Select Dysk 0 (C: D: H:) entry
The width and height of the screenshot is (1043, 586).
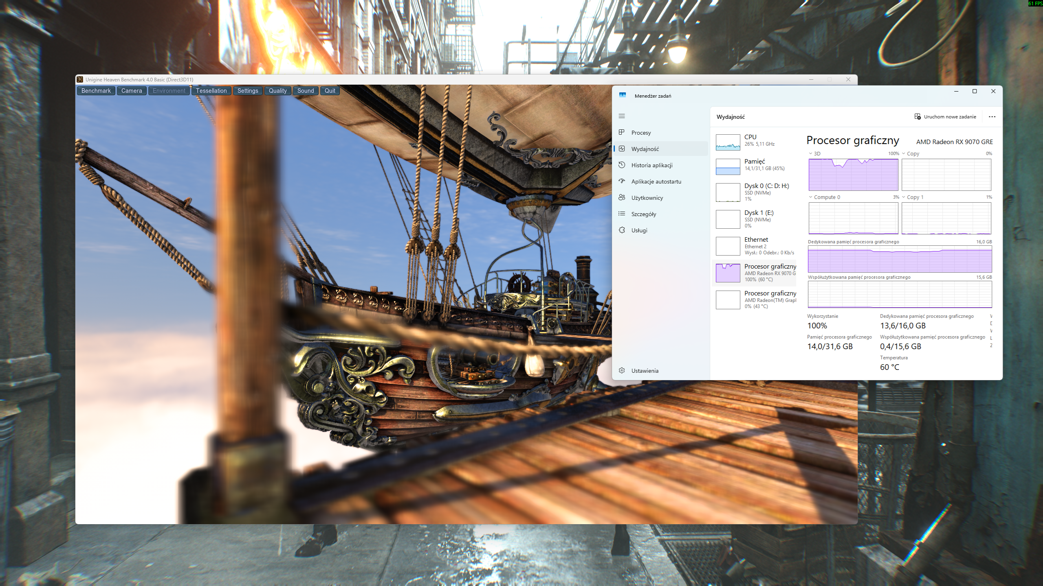[x=754, y=192]
